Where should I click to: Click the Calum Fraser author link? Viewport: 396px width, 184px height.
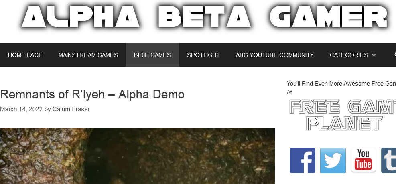point(71,109)
